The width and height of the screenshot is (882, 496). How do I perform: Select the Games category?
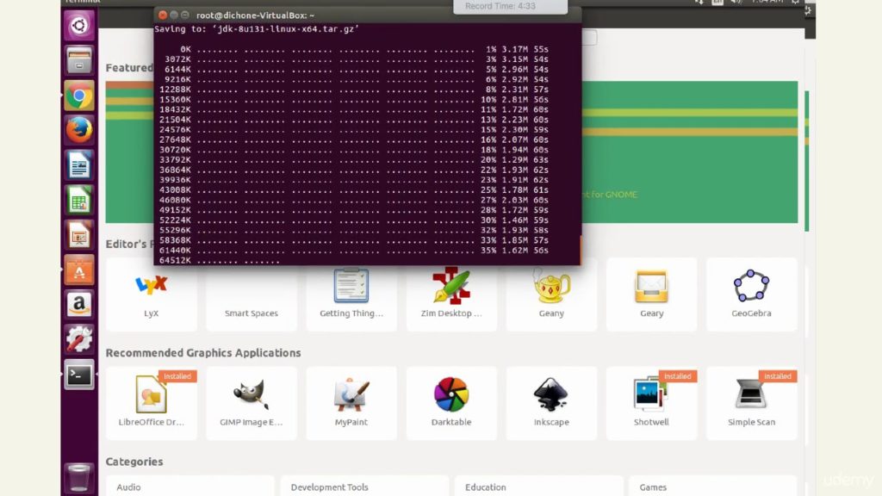[712, 487]
